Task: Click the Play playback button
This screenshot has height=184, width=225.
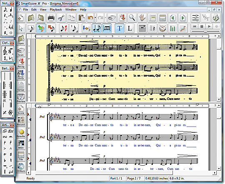Action: click(209, 26)
